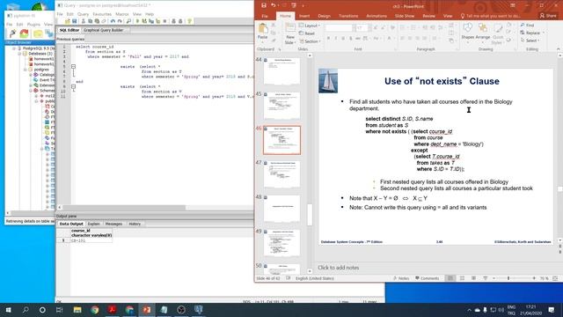Screen dimensions: 563x317
Task: Fit slide to window icon
Action: 555,278
